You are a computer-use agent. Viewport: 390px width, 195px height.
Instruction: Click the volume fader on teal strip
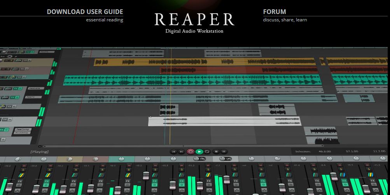(x=118, y=190)
